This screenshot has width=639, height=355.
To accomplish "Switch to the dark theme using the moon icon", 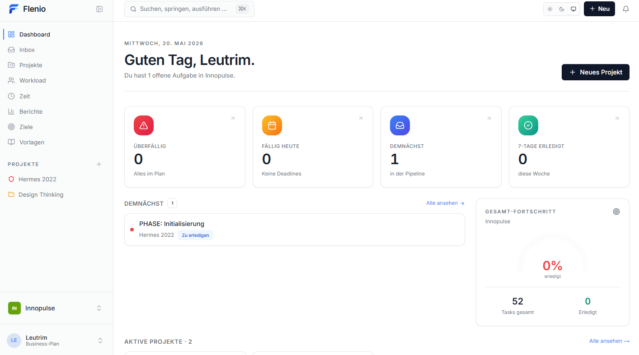I will 562,9.
